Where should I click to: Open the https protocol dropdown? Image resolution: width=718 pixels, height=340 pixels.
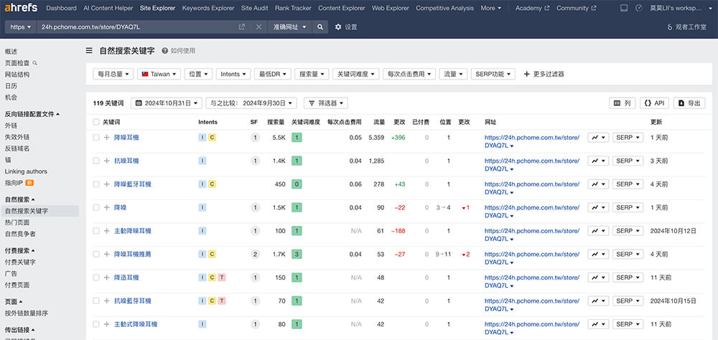click(21, 27)
